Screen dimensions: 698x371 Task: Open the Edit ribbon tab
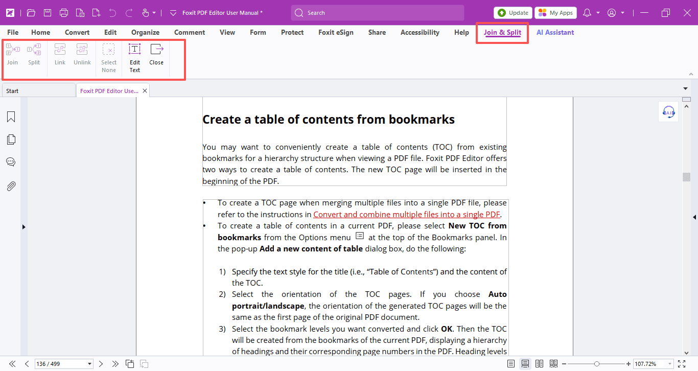[x=110, y=32]
